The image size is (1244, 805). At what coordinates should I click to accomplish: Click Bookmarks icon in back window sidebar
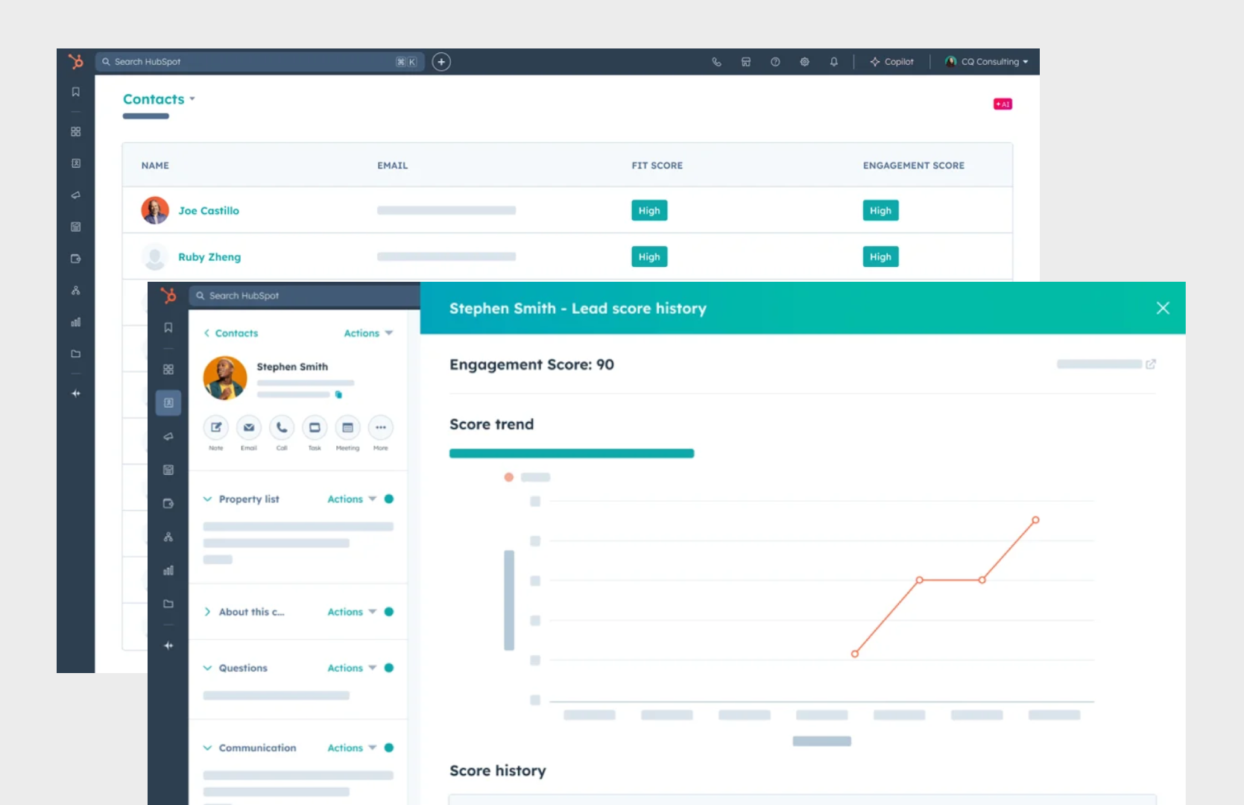pyautogui.click(x=76, y=92)
